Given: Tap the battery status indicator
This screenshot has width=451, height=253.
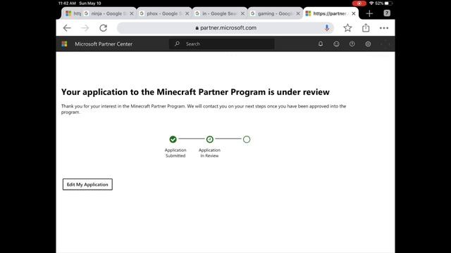Looking at the screenshot, I should [x=388, y=4].
